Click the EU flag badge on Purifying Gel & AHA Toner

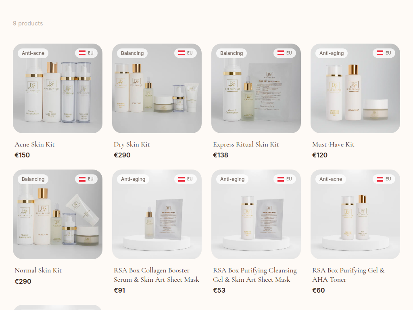pyautogui.click(x=384, y=179)
